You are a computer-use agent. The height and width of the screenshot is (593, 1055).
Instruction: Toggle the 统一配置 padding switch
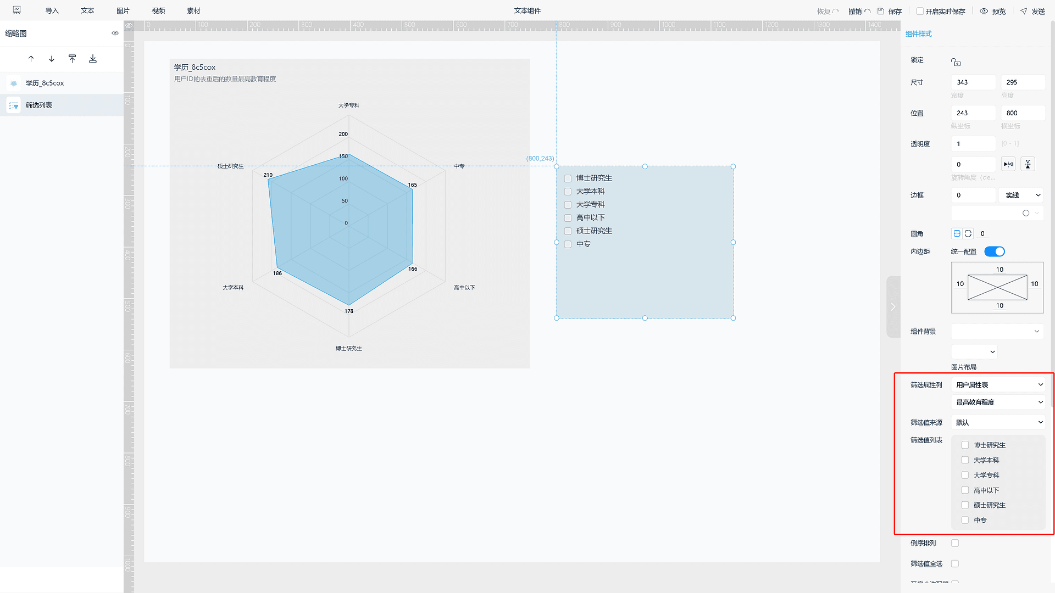[995, 251]
